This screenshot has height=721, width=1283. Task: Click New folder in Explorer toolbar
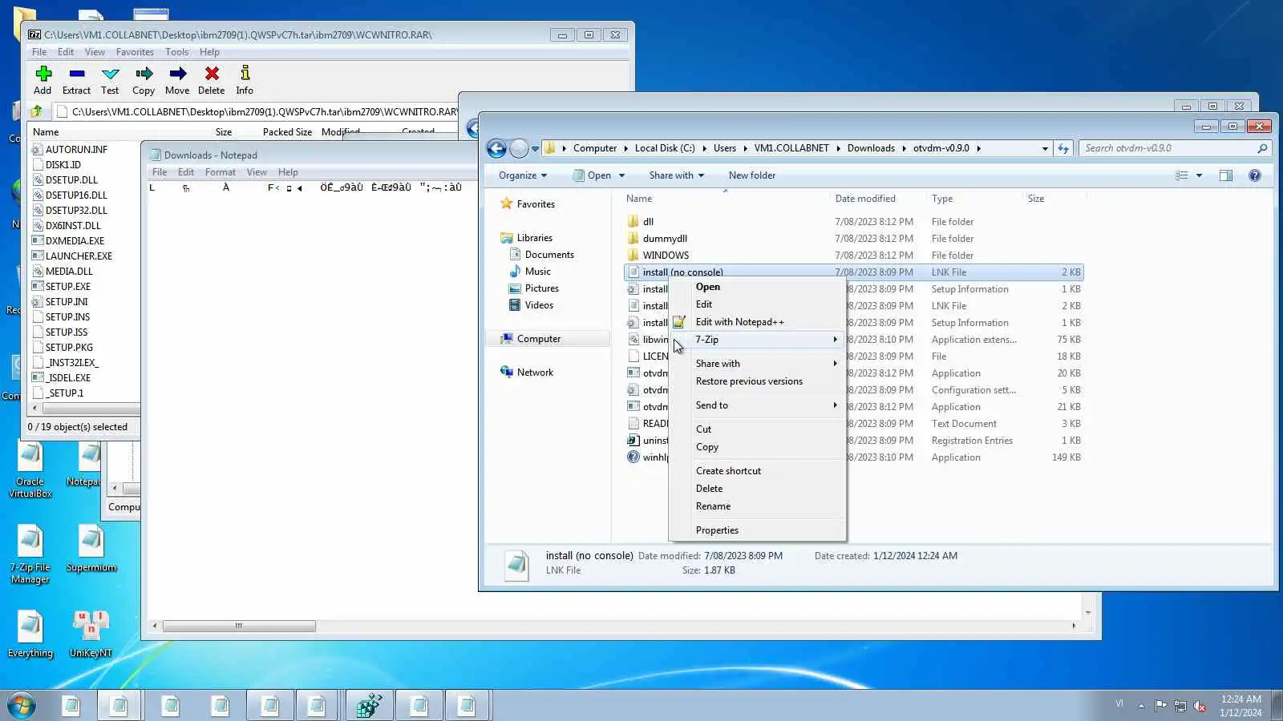click(752, 175)
